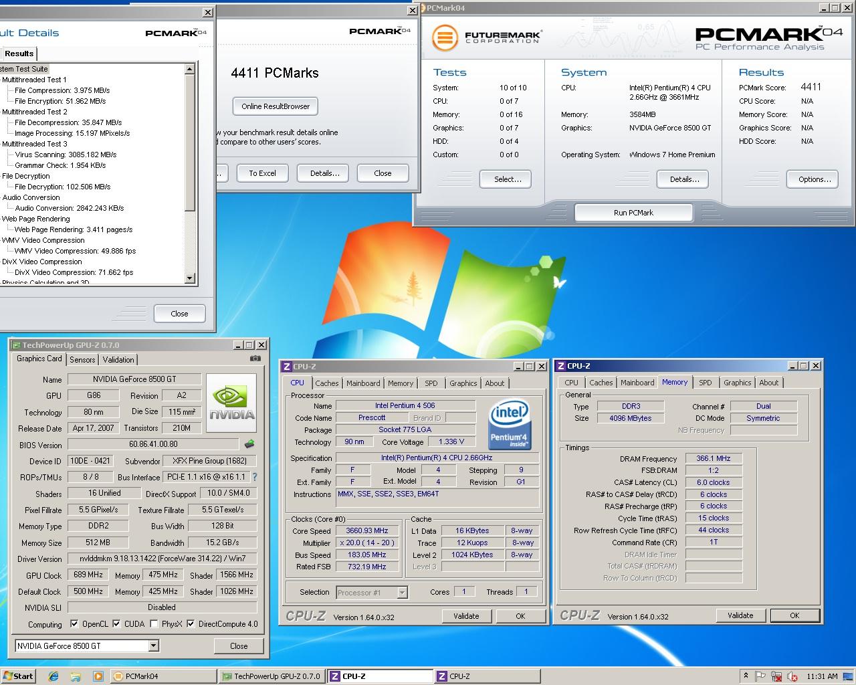Select 'File Compression: 3.975 MB/s' result row
The image size is (856, 685).
pyautogui.click(x=62, y=90)
